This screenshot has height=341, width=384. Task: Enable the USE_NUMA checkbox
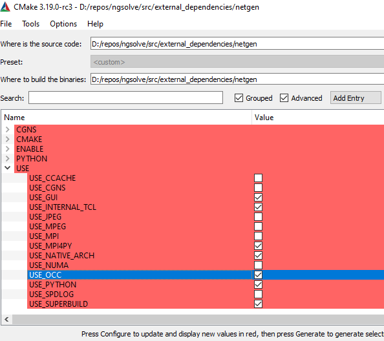coord(258,265)
